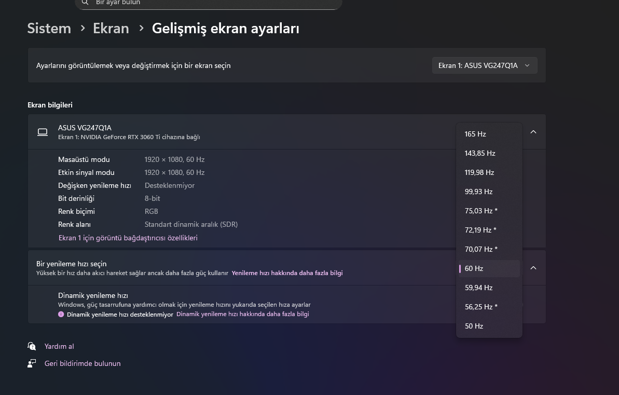
Task: Collapse the Bir yenileme hızı seçin section
Action: 533,268
